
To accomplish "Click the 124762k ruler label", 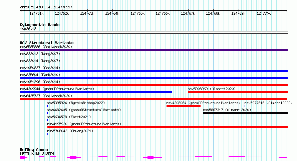I will pyautogui.click(x=62, y=13).
